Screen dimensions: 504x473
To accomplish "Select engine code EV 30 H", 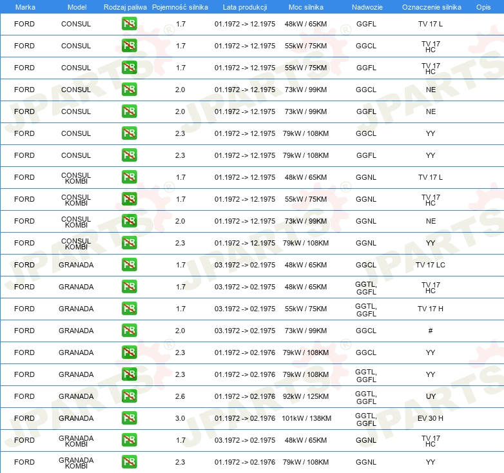I will pos(431,418).
